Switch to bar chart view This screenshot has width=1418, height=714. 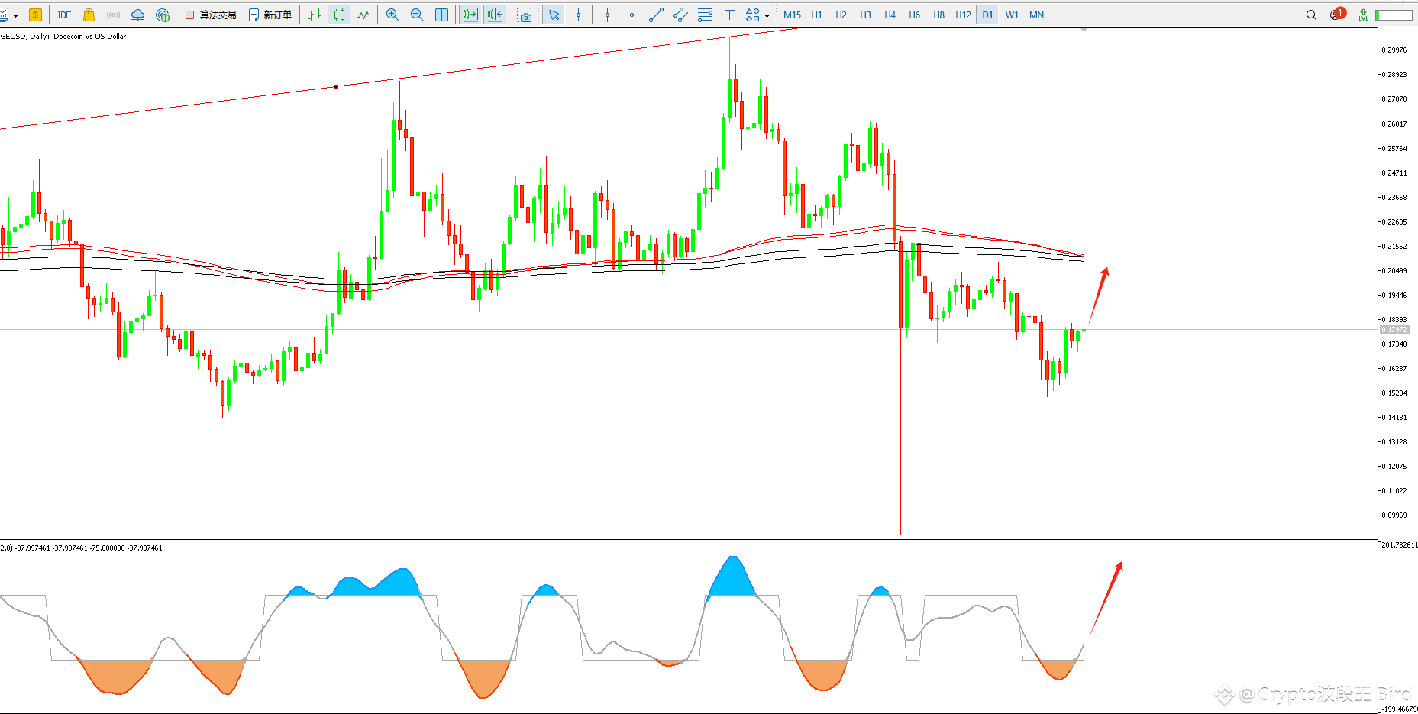(x=315, y=15)
